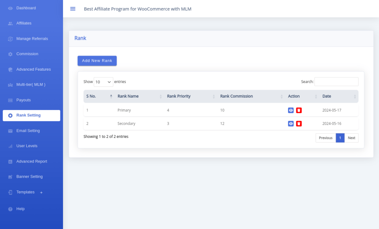This screenshot has width=379, height=229.
Task: Click the Commission gear icon
Action: (x=10, y=54)
